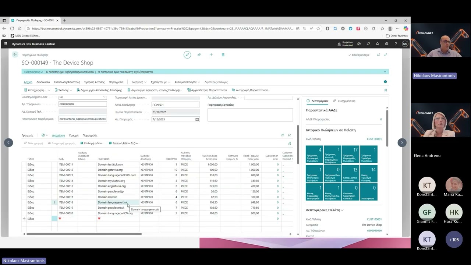Expand the notifications banner chevron
Screen dimensions: 471x265
pos(385,72)
